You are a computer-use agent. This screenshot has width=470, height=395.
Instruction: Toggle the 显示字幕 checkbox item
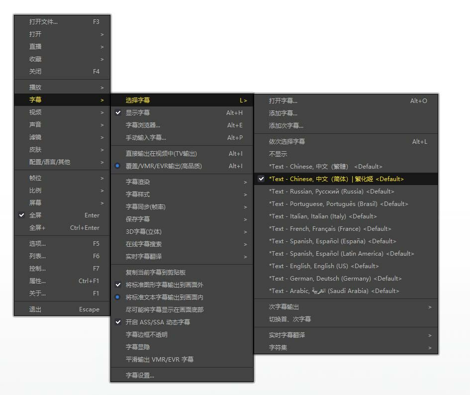[138, 113]
